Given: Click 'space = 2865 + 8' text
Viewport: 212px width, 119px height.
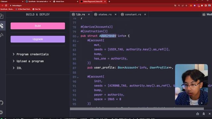Looking at the screenshot, I should pyautogui.click(x=108, y=99).
